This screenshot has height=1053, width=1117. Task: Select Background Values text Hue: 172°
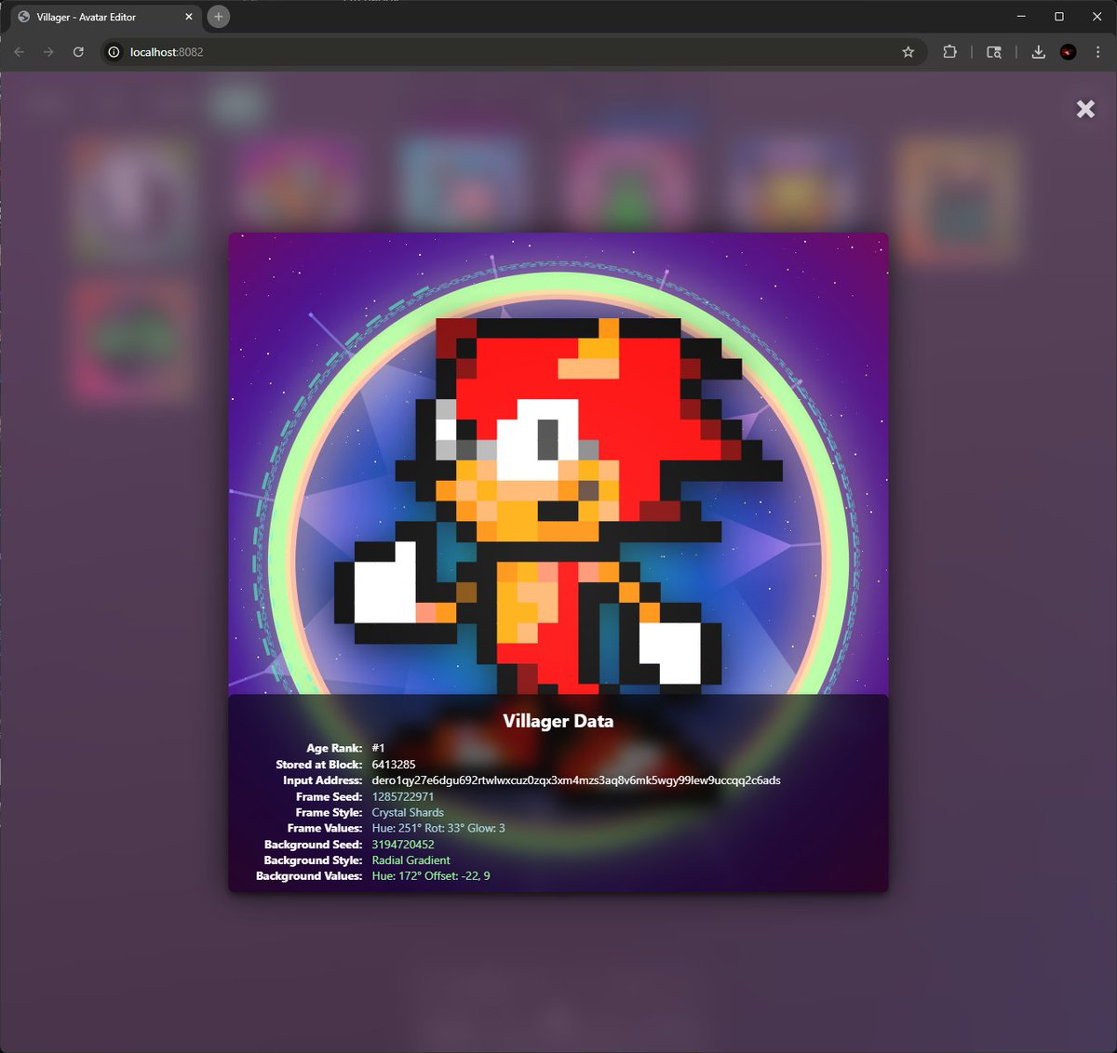coord(397,876)
